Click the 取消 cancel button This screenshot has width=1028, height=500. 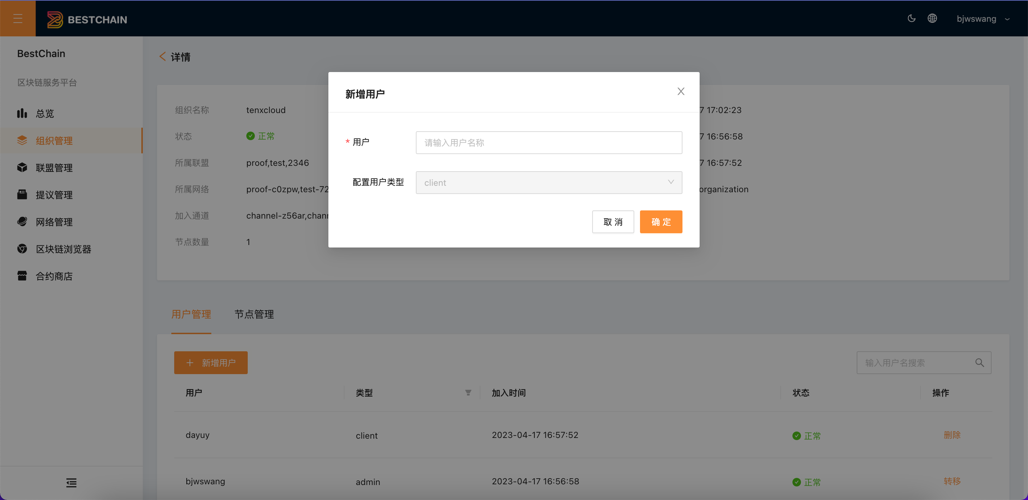[x=613, y=222]
